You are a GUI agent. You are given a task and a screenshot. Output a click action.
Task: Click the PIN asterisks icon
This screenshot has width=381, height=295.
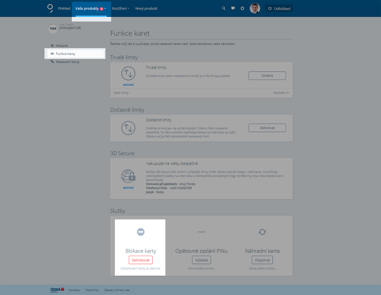[201, 232]
